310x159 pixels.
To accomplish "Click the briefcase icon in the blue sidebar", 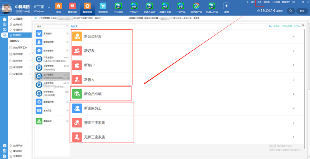I will (4, 19).
